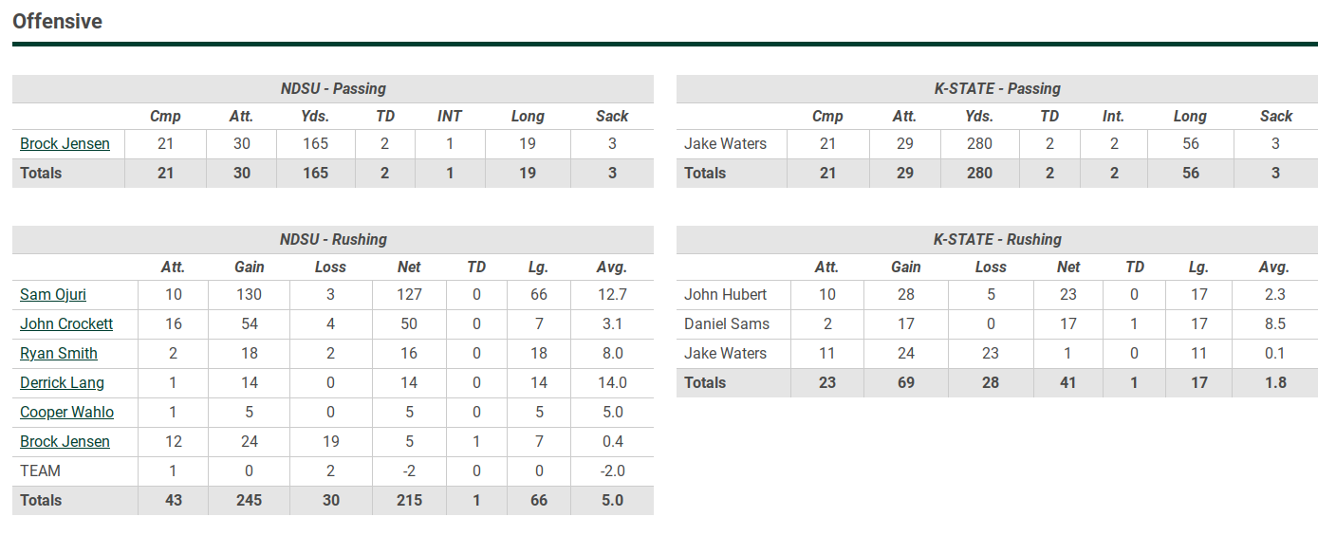Open Ryan Smith player link
1336x535 pixels.
click(59, 354)
